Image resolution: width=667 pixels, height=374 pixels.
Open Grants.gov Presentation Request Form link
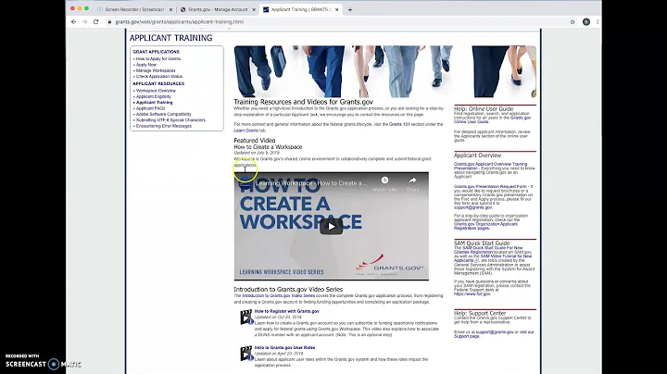(490, 186)
